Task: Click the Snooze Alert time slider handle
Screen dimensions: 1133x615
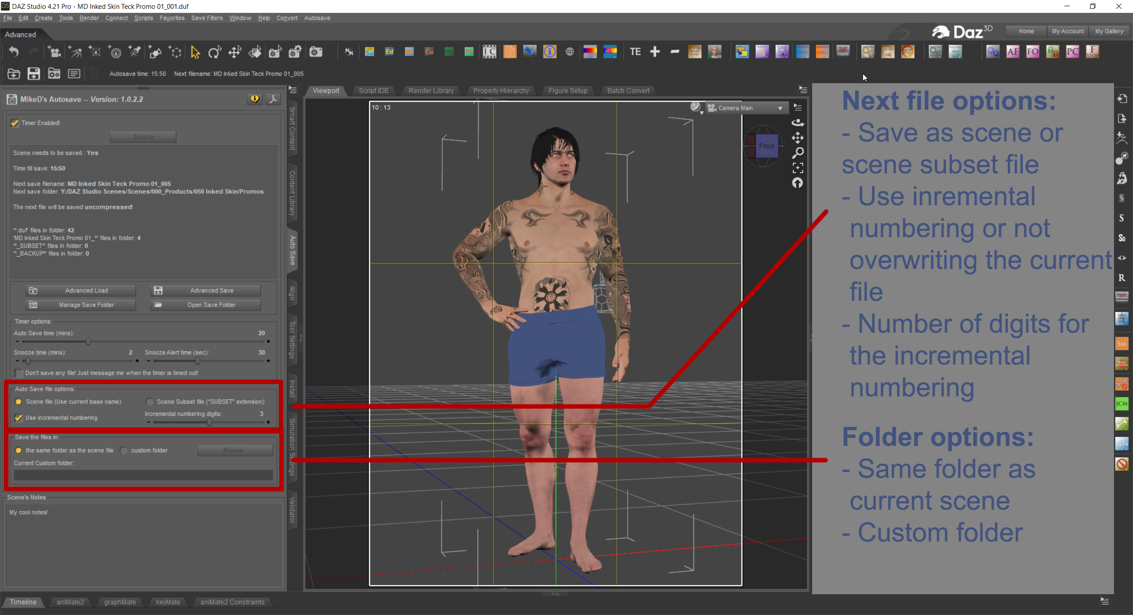Action: pos(198,361)
